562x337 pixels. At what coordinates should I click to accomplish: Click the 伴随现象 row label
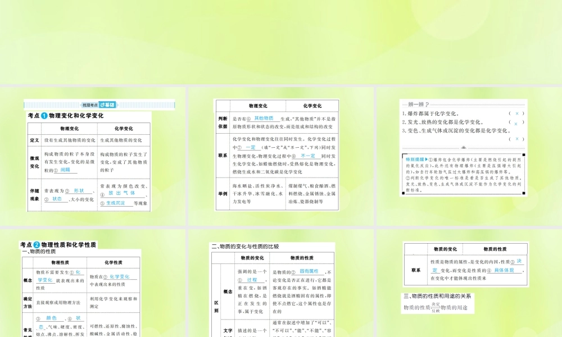pyautogui.click(x=34, y=195)
